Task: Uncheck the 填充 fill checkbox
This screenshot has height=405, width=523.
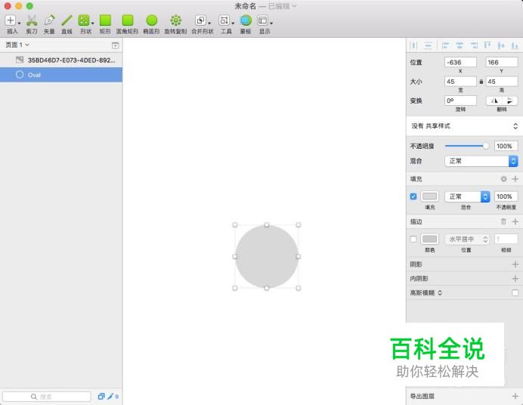Action: point(413,196)
